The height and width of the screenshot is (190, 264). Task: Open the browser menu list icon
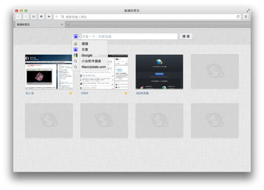(x=246, y=17)
